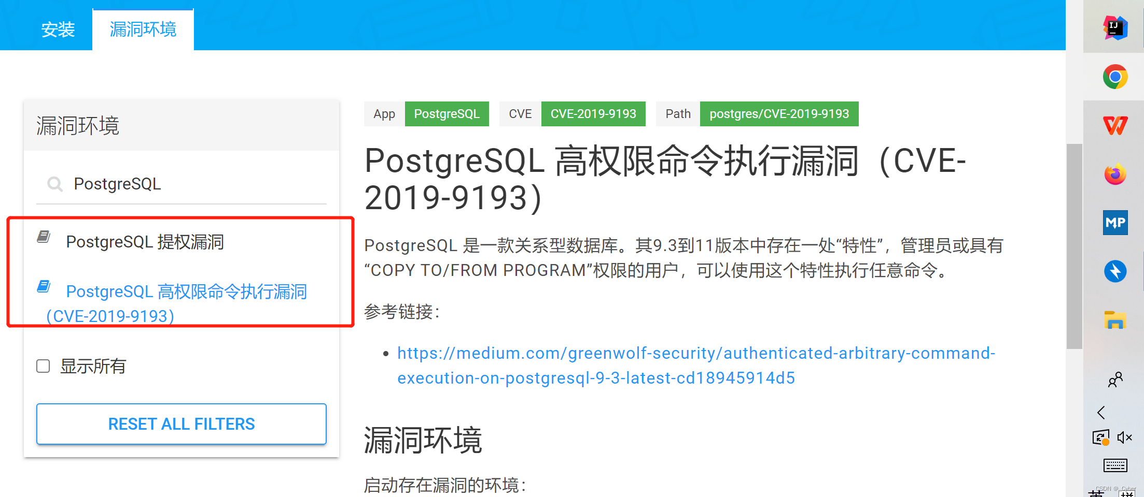Viewport: 1144px width, 497px height.
Task: Switch to the 安装 tab
Action: pyautogui.click(x=58, y=30)
